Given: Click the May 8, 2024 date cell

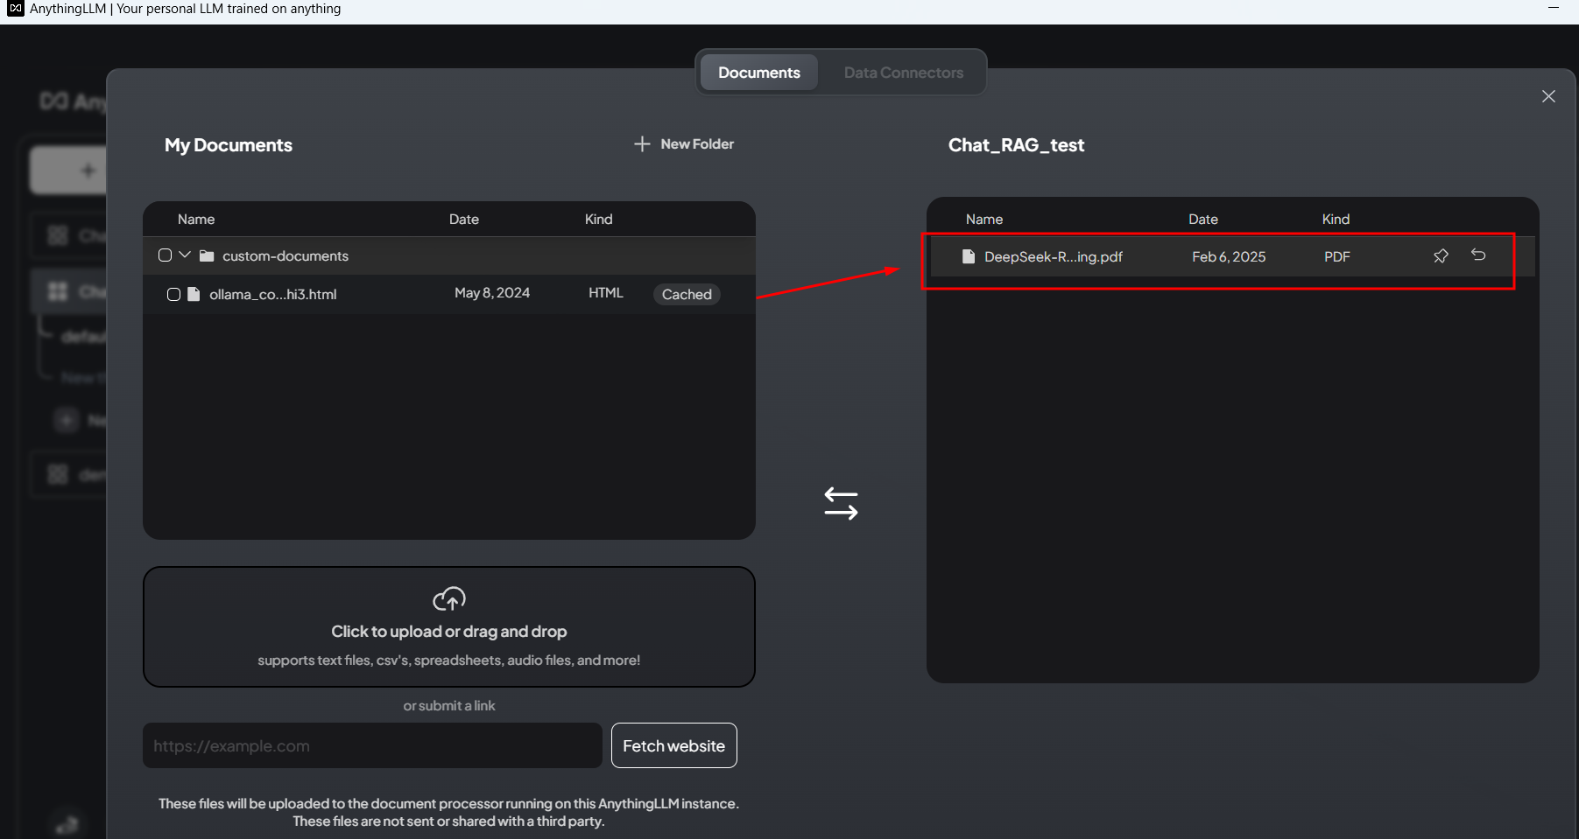Looking at the screenshot, I should coord(492,293).
